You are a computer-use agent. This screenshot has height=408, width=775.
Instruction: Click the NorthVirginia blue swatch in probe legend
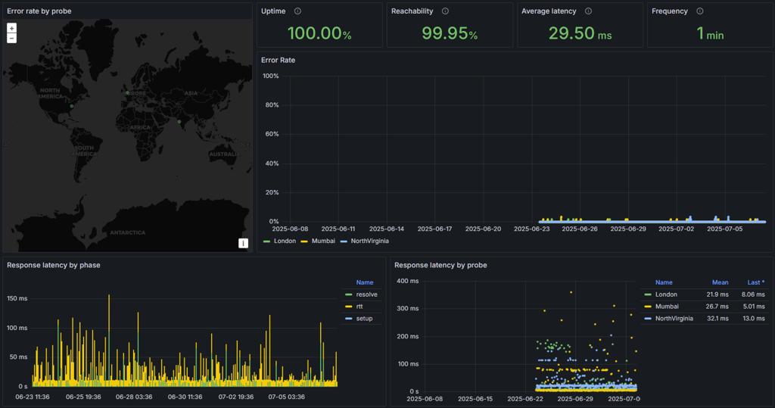point(648,319)
